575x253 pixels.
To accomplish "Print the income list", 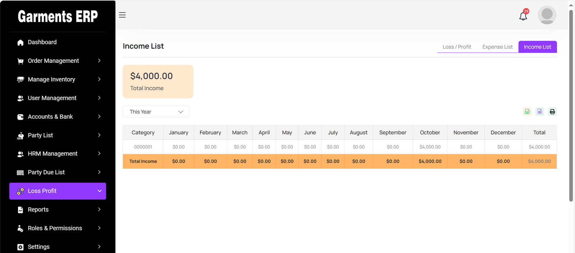I will [552, 112].
